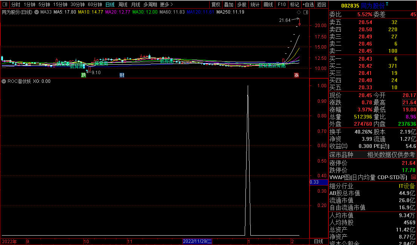Click the 细分行业 IT设备 value
Screen dimensions: 417x245
click(x=407, y=186)
